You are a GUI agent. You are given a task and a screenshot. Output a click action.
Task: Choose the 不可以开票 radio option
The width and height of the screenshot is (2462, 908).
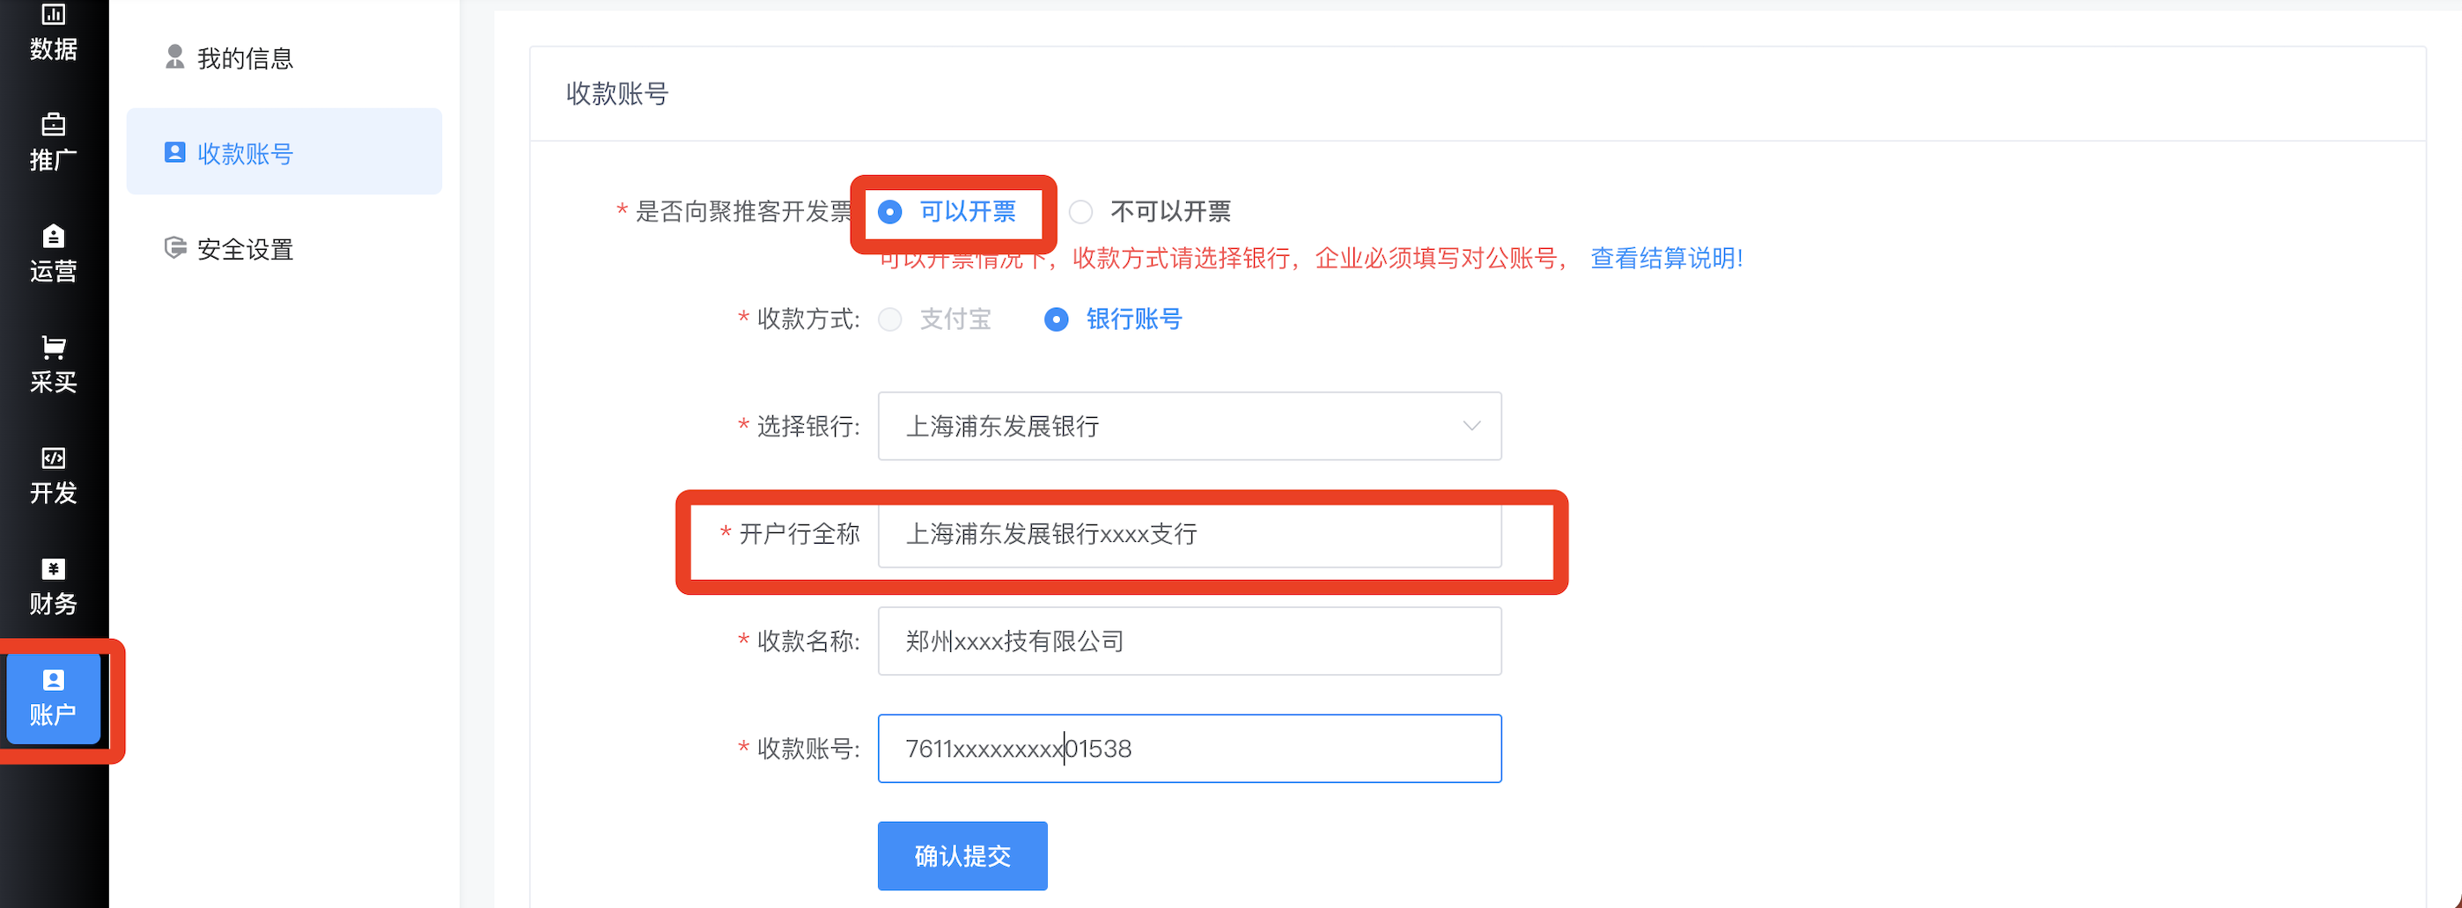[x=1081, y=212]
